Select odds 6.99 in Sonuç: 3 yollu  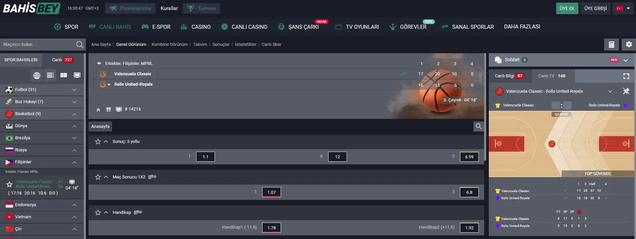pyautogui.click(x=469, y=157)
